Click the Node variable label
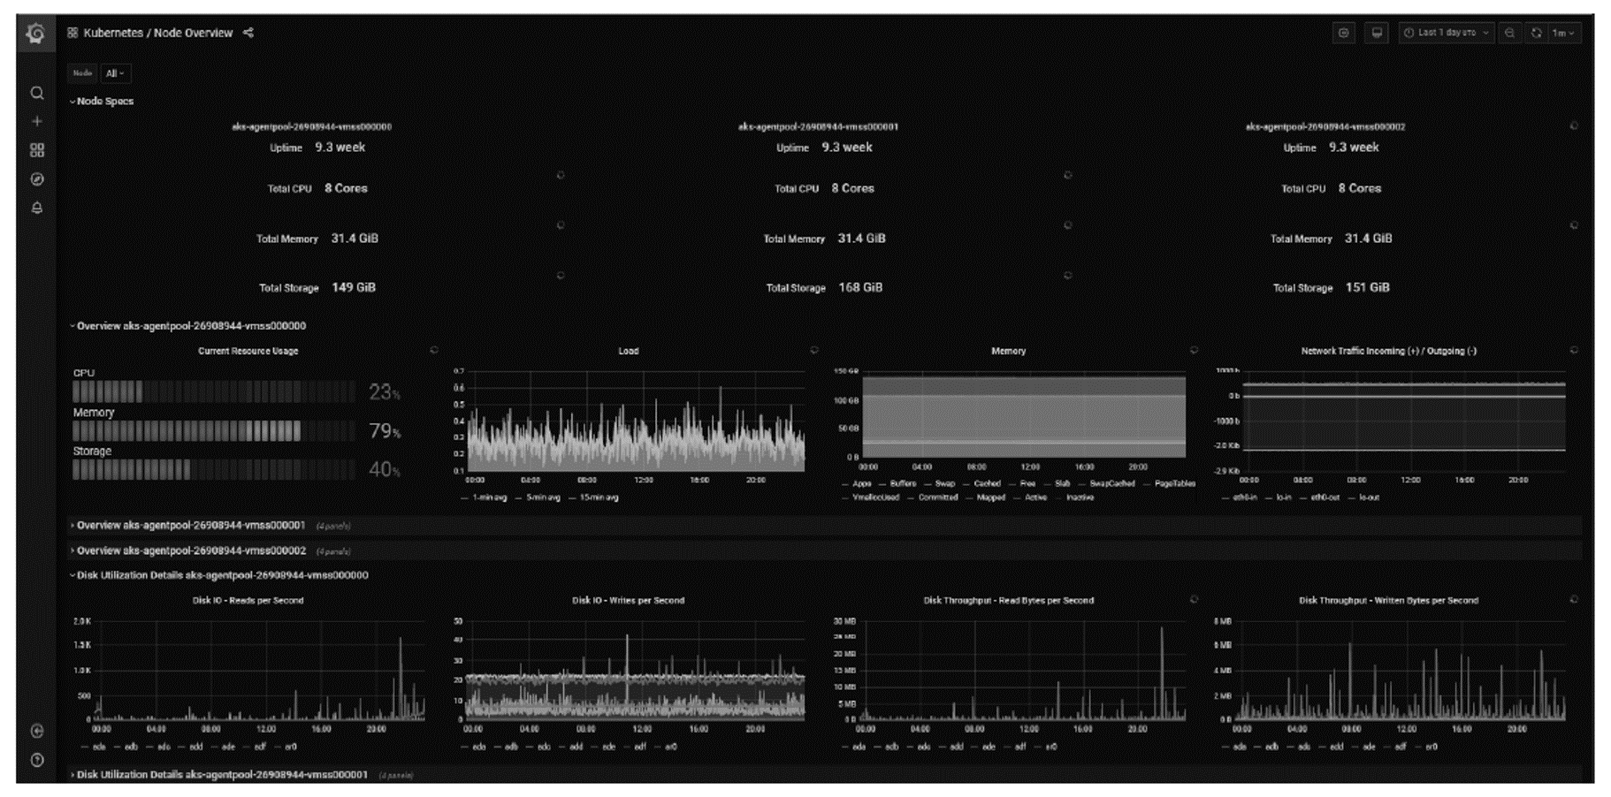 pyautogui.click(x=82, y=73)
